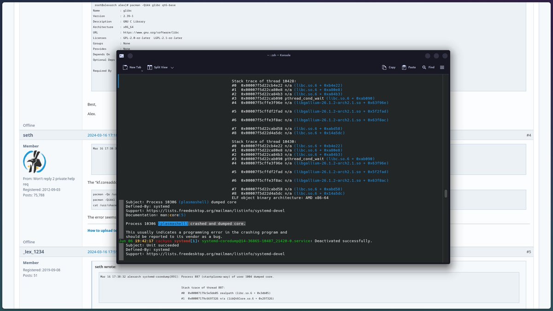Screen dimensions: 553x311
Task: Click "Posts: 51" under _lex_1234
Action: [30, 275]
